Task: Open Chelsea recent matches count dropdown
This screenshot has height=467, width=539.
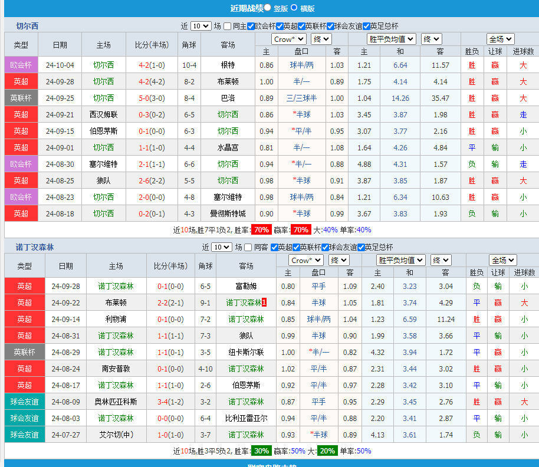Action: pyautogui.click(x=201, y=26)
